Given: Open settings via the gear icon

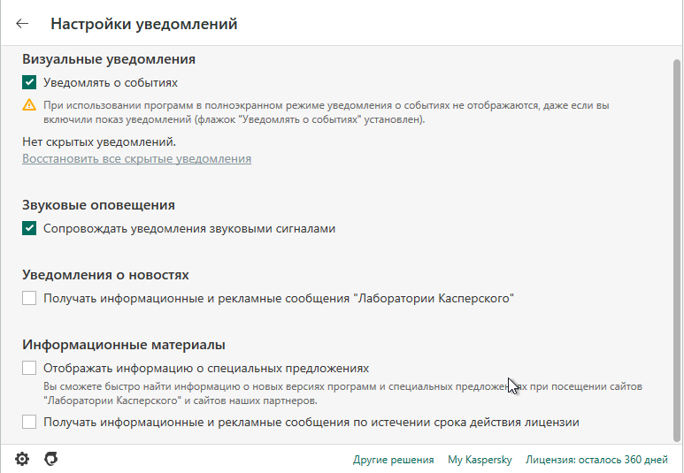Looking at the screenshot, I should click(22, 459).
